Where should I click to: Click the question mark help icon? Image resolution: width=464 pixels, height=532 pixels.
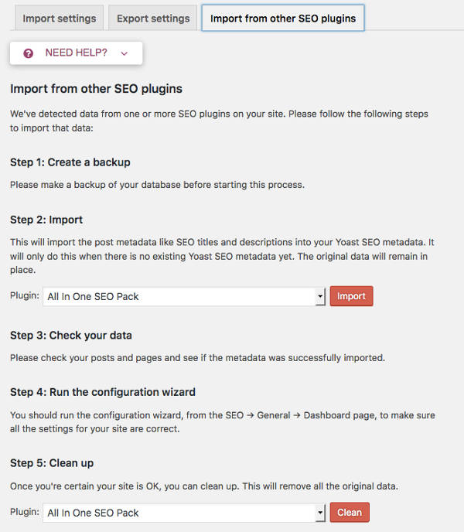point(28,53)
